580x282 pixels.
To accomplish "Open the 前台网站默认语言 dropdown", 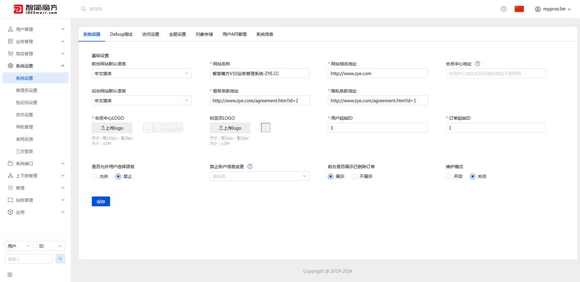I will point(142,74).
